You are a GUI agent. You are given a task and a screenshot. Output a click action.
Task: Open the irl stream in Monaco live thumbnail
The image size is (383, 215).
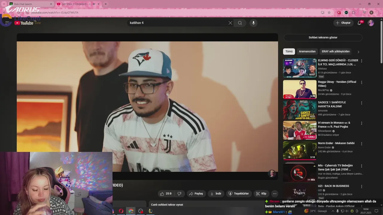(x=300, y=130)
